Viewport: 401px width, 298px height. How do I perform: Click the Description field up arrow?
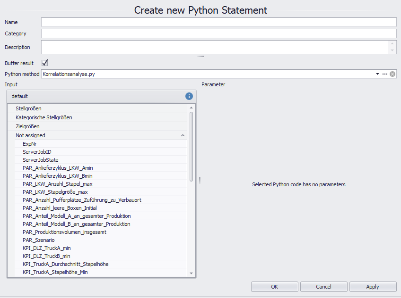pyautogui.click(x=392, y=43)
